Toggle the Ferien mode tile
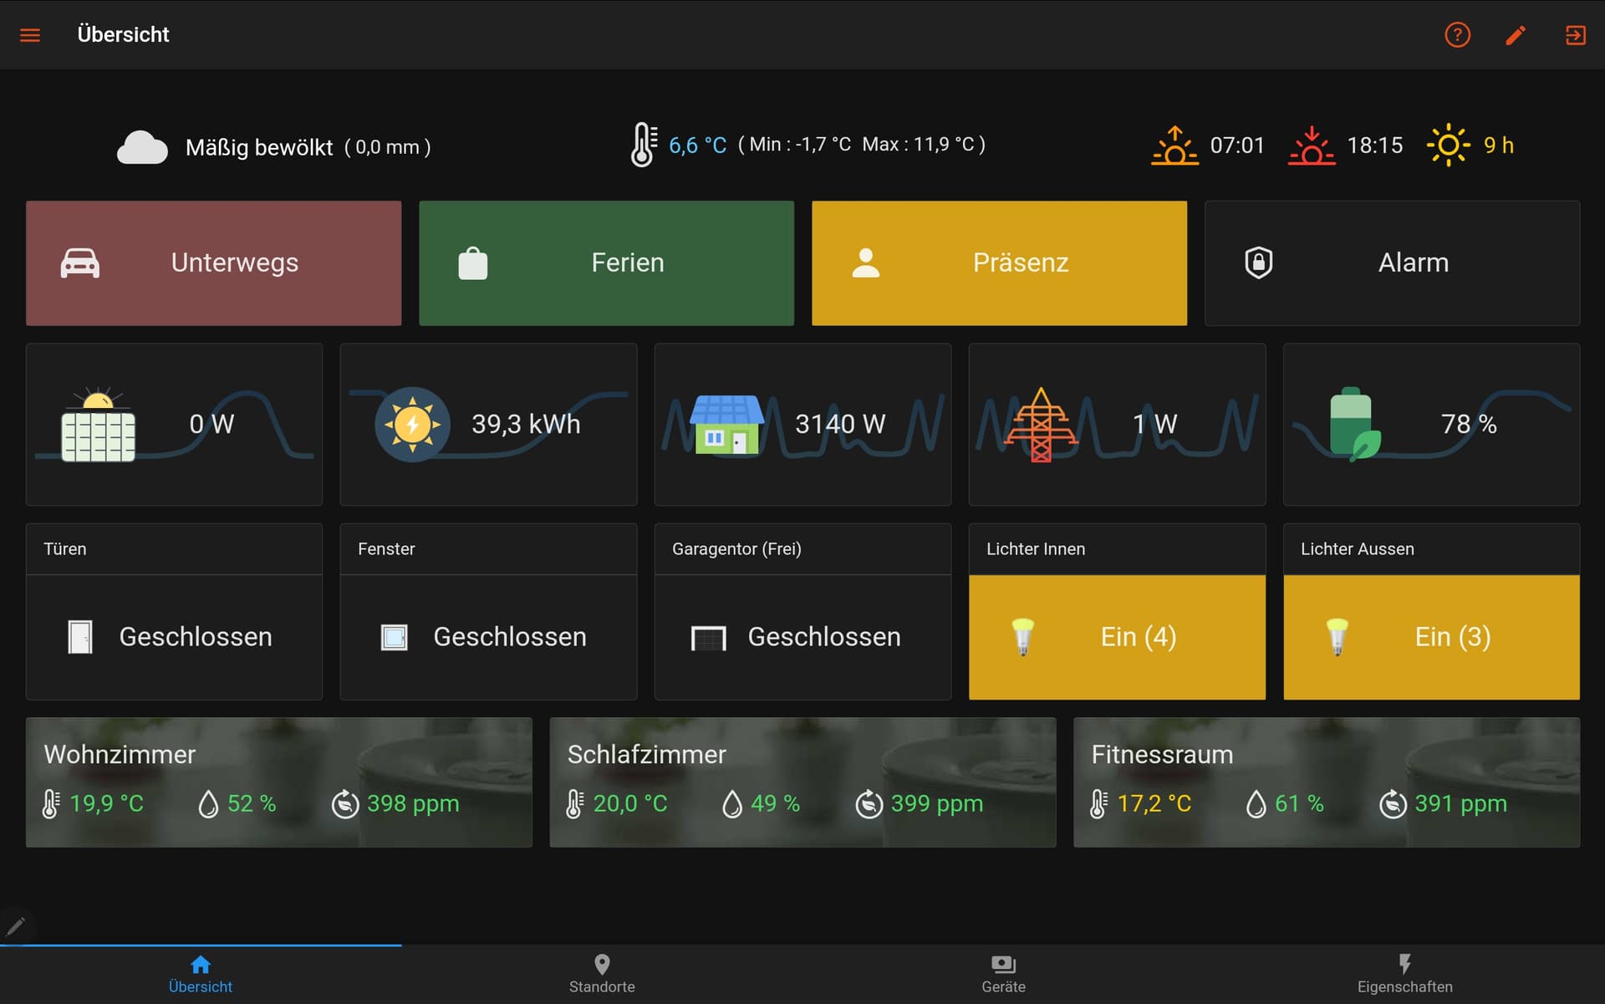Screen dimensions: 1605x1004 click(606, 262)
